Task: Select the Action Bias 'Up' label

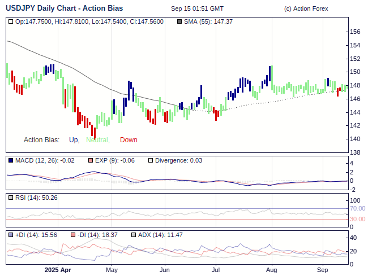Action: 74,140
